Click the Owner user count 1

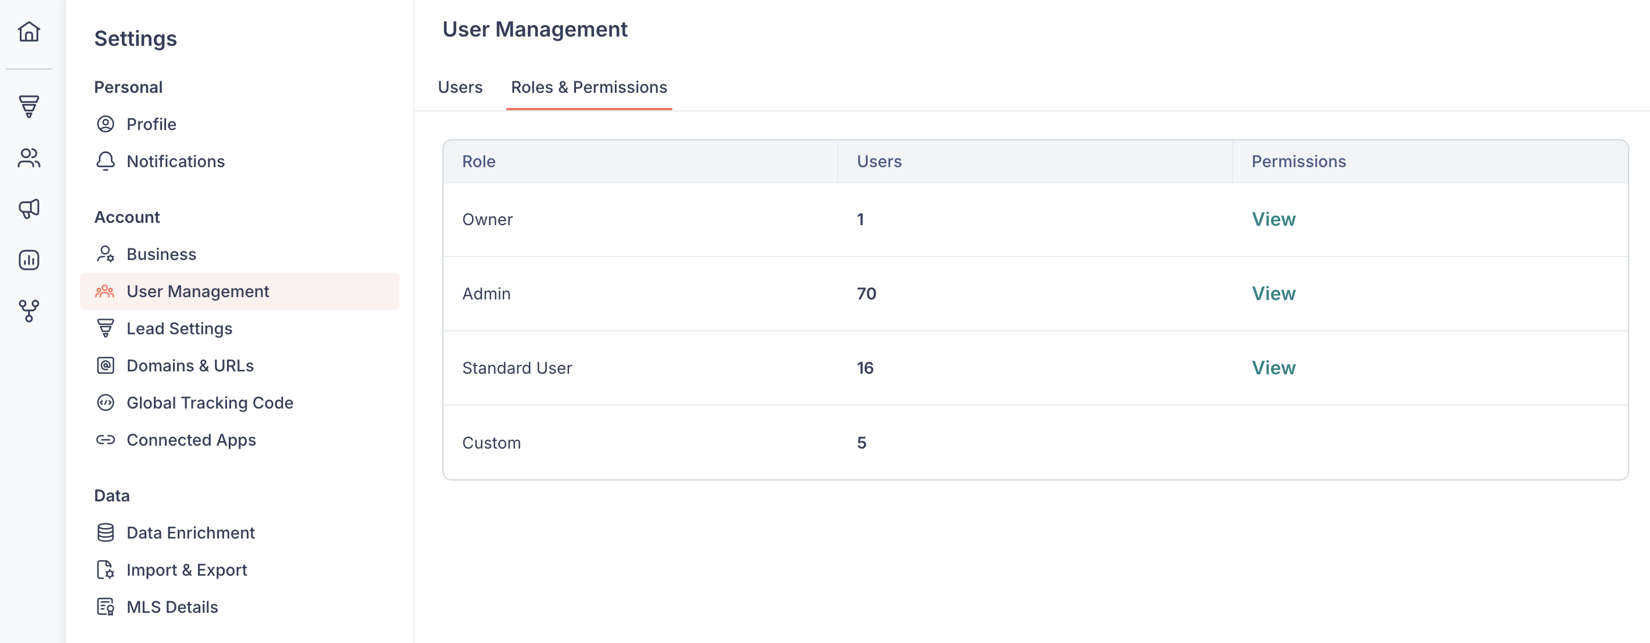pyautogui.click(x=860, y=220)
